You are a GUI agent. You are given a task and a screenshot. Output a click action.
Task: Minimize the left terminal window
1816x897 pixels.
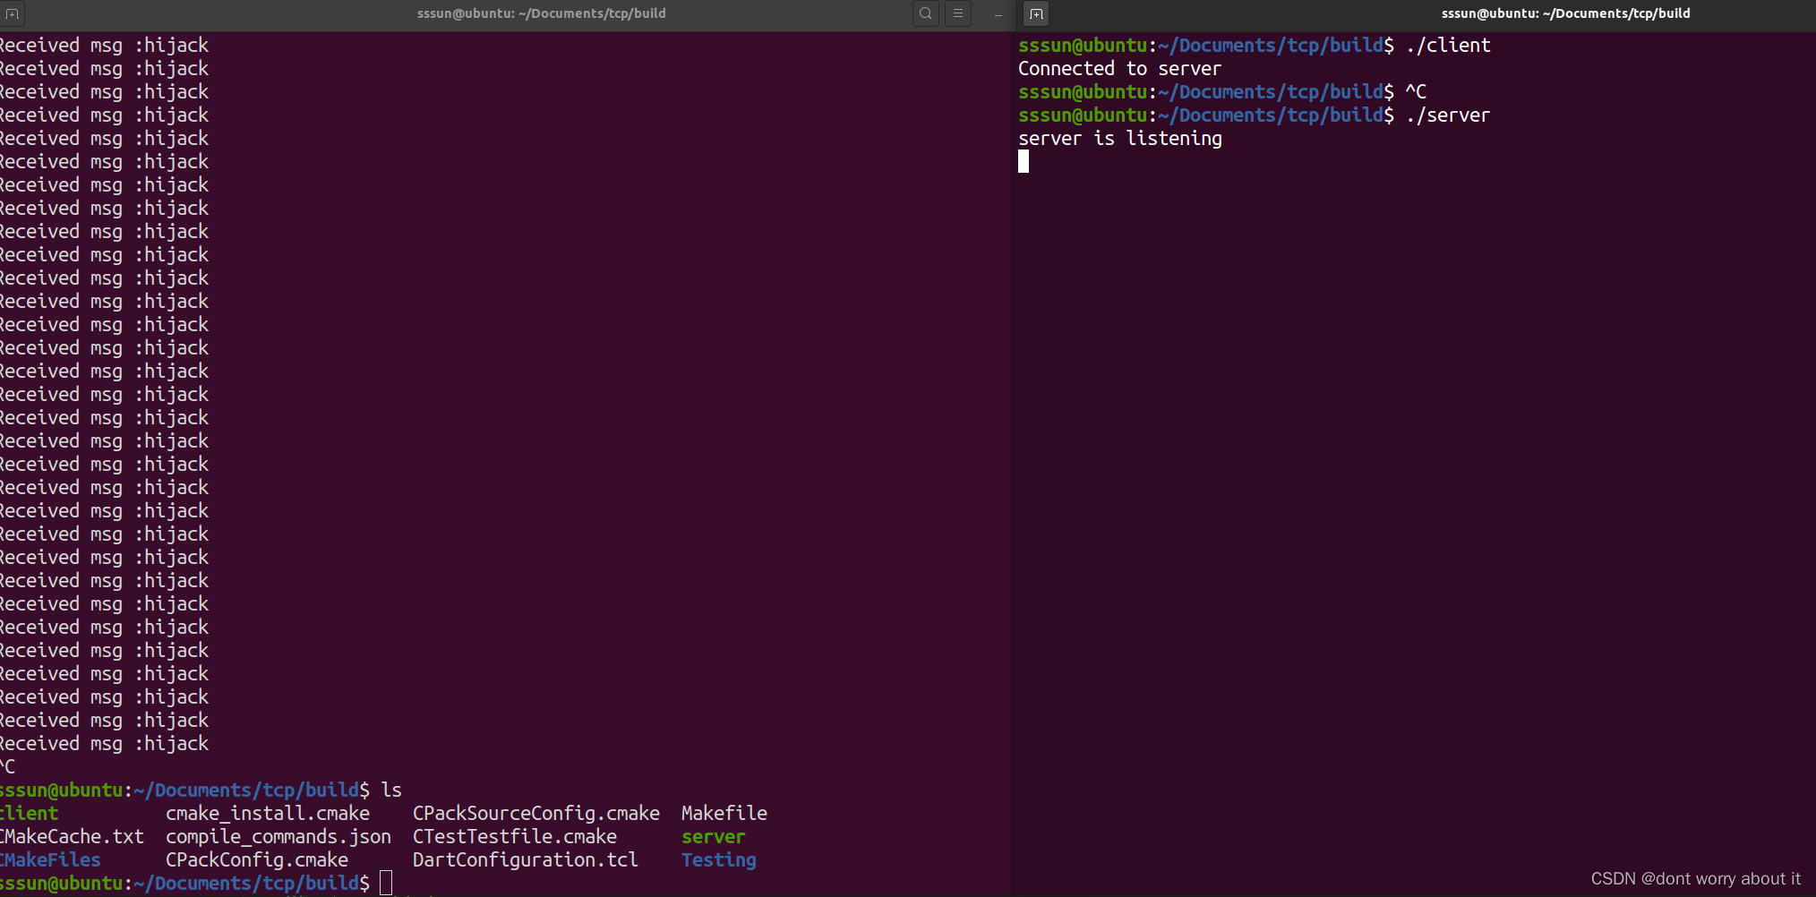[998, 14]
